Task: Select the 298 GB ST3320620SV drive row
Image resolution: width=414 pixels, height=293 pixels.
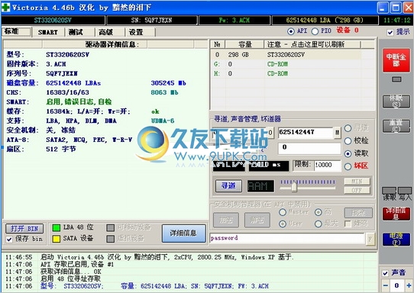Action: click(293, 55)
